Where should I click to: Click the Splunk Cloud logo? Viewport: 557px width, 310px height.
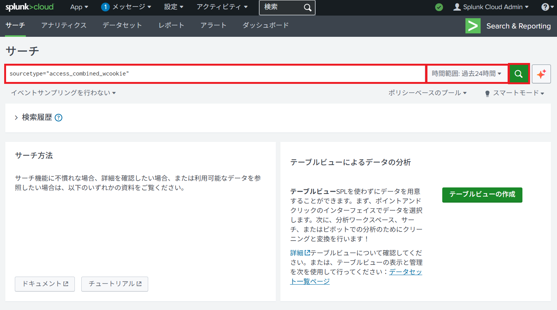30,7
